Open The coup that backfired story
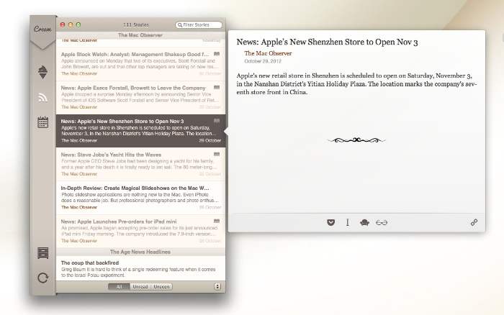The image size is (504, 315). tap(141, 268)
